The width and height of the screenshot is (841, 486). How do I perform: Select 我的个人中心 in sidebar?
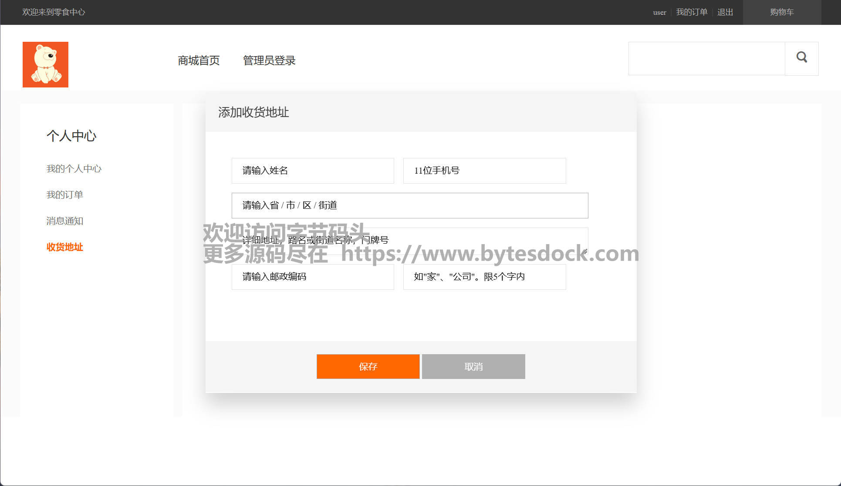74,169
